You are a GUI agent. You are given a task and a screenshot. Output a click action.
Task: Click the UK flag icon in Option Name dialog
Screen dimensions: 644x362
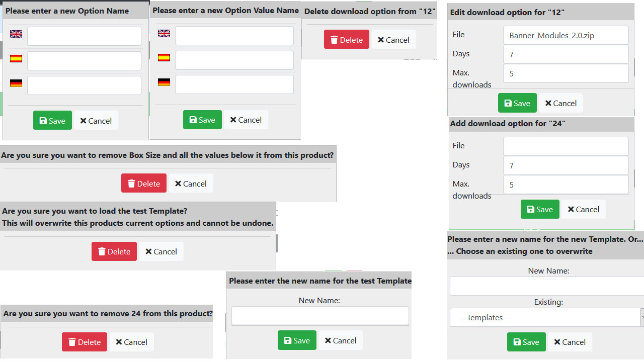pos(16,34)
